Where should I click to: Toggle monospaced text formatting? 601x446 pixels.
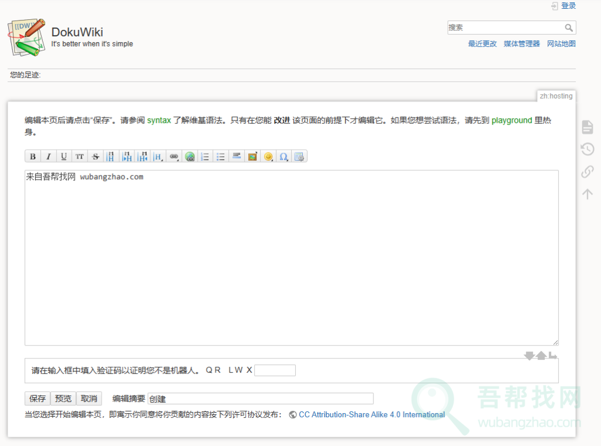[79, 156]
